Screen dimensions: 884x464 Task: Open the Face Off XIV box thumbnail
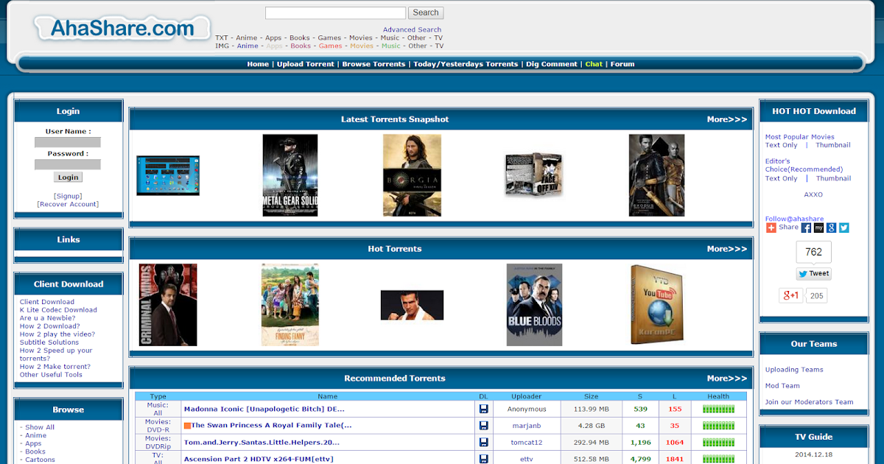coord(533,175)
